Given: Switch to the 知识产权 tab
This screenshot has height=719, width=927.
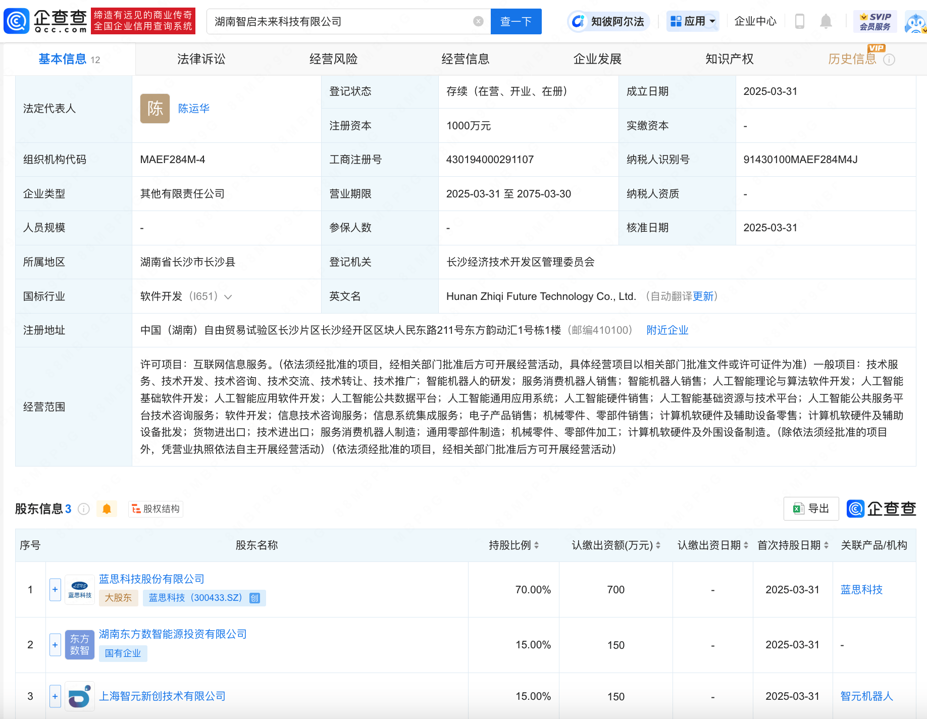Looking at the screenshot, I should (x=729, y=59).
